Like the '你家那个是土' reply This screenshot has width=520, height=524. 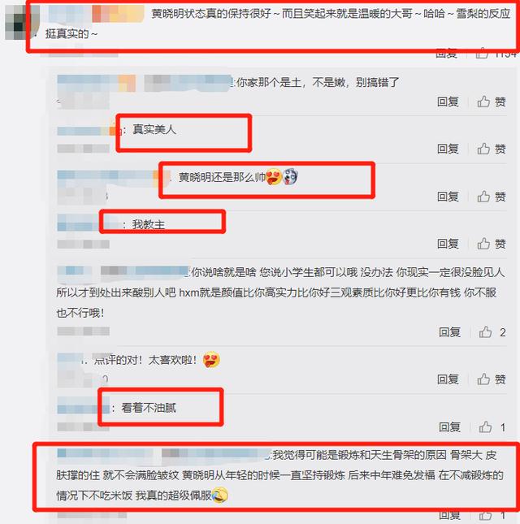click(x=491, y=102)
